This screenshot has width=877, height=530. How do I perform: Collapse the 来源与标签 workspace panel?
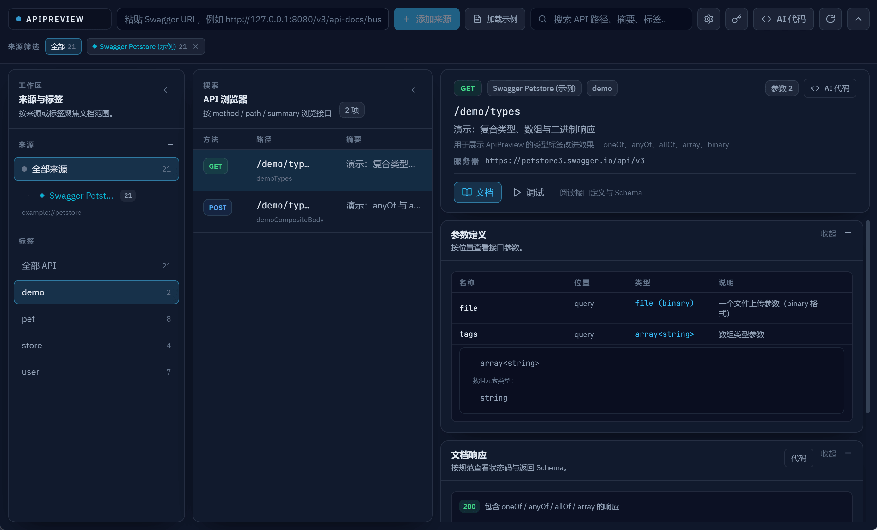coord(166,90)
